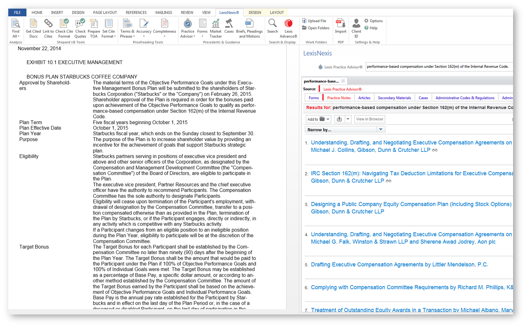Switch to the VIEW ribbon tab
The image size is (526, 327).
click(206, 13)
